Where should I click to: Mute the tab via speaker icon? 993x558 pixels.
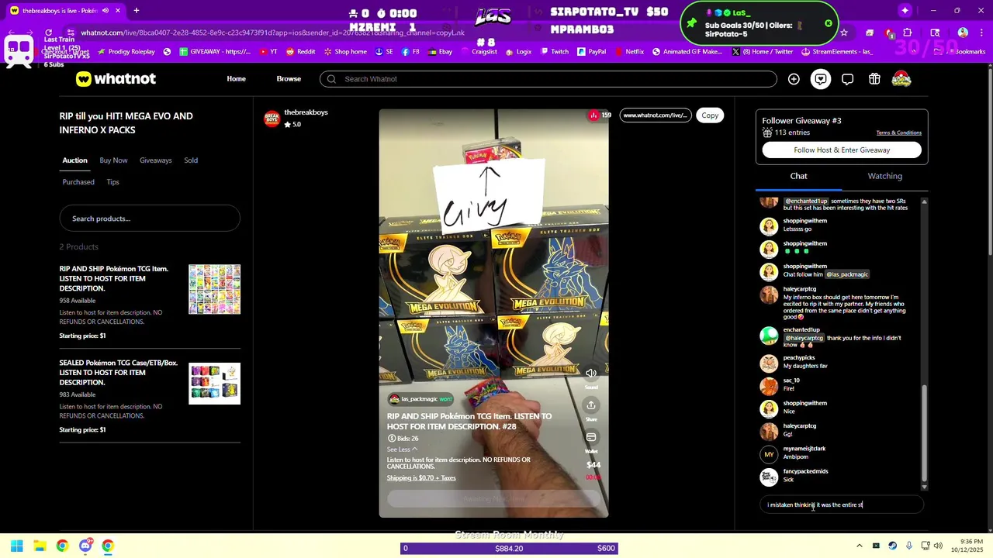[x=105, y=11]
